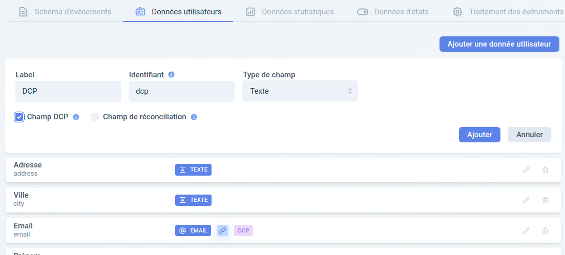Delete the Adresse field via trash icon
This screenshot has width=565, height=255.
tap(545, 169)
